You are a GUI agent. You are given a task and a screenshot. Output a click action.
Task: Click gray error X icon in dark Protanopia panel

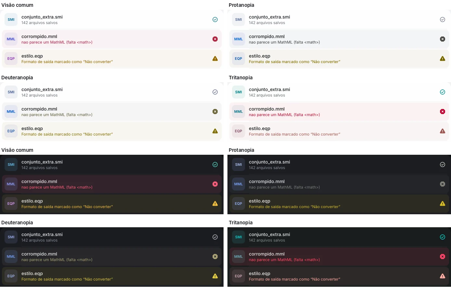pos(443,184)
